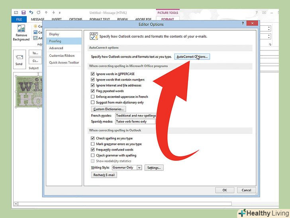Open Spanish modes dropdown

click(x=135, y=122)
